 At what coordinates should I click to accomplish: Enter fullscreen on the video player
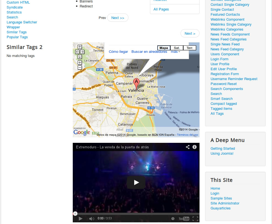[x=195, y=218]
